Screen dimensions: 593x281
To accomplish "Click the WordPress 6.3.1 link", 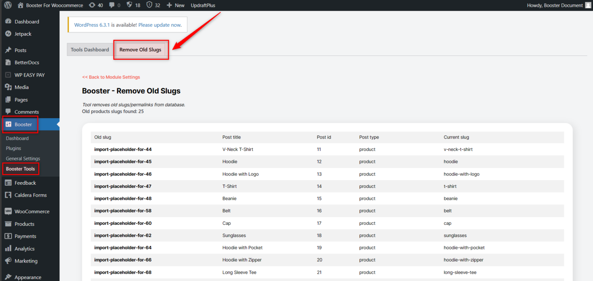I will point(92,25).
